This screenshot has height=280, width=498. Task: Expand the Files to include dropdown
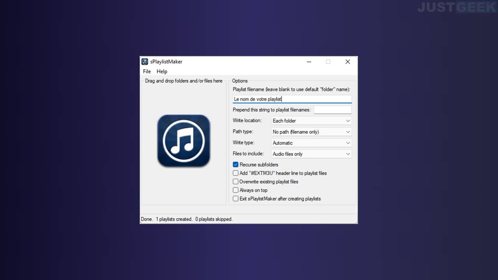pos(311,154)
